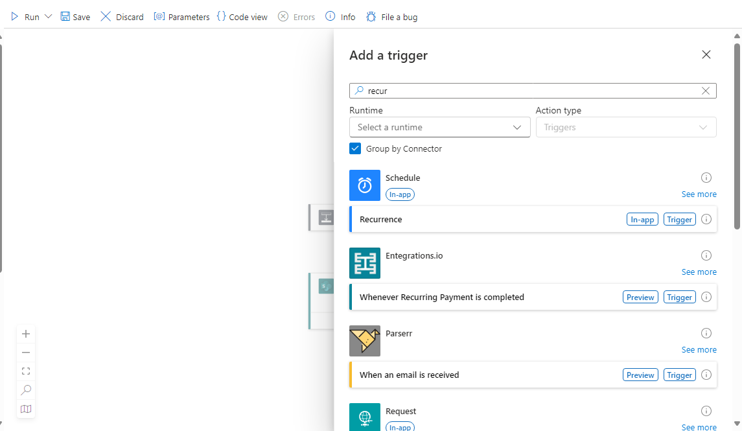Click the Entegrations.io connector icon
This screenshot has height=431, width=742.
365,263
